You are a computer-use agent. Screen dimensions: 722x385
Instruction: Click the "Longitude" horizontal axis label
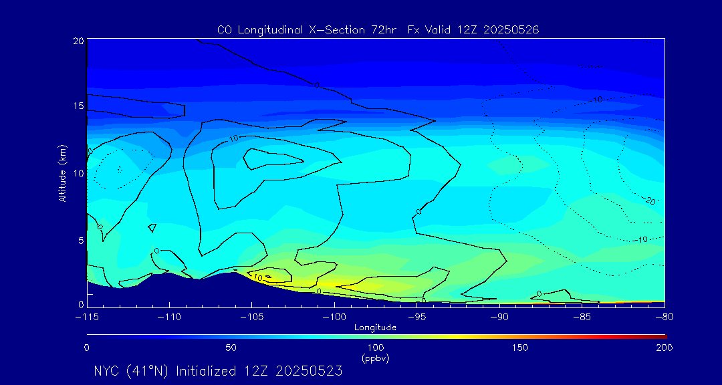tap(375, 328)
